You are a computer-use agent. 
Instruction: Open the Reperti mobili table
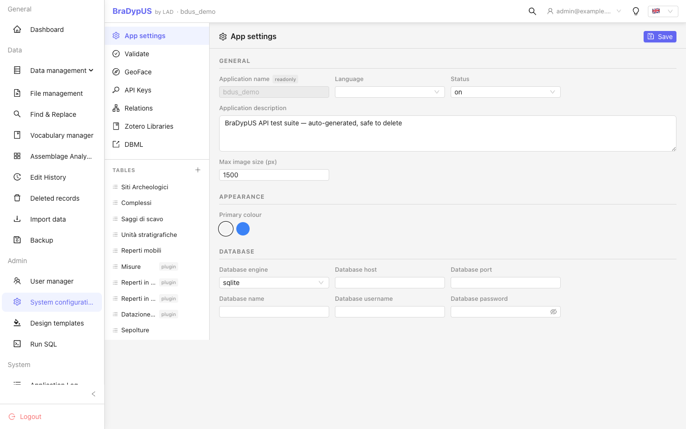click(x=157, y=250)
